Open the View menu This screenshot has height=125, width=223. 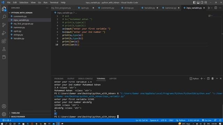coord(33,2)
